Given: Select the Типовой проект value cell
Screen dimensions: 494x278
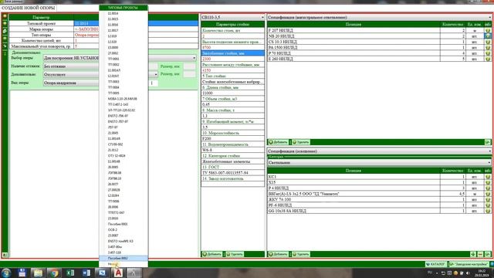Looking at the screenshot, I should (136, 23).
